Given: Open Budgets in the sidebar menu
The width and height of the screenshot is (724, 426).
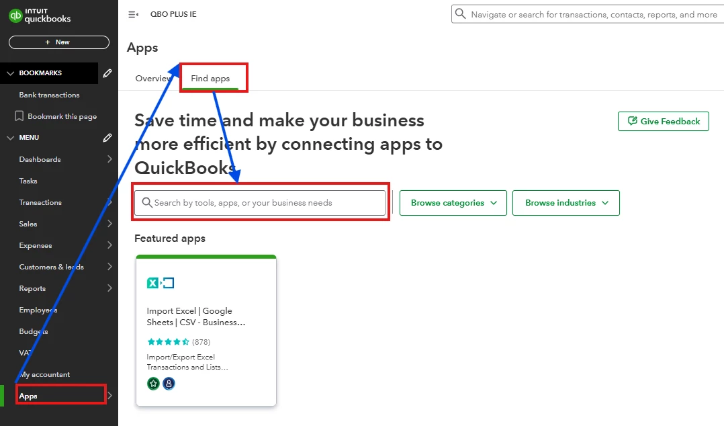Looking at the screenshot, I should point(34,331).
